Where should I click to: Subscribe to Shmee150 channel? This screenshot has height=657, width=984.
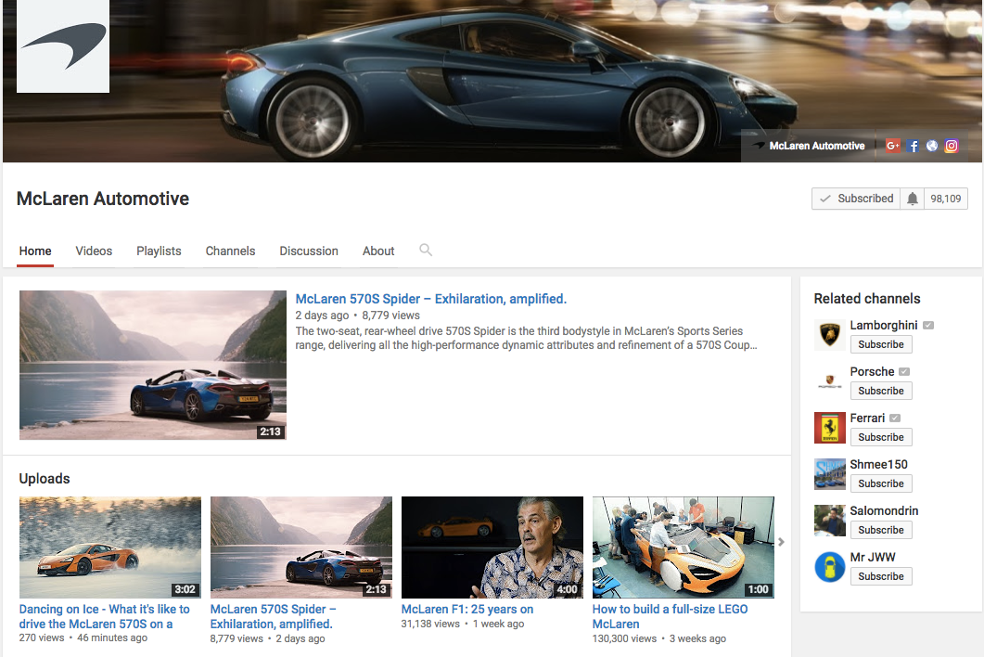point(881,483)
